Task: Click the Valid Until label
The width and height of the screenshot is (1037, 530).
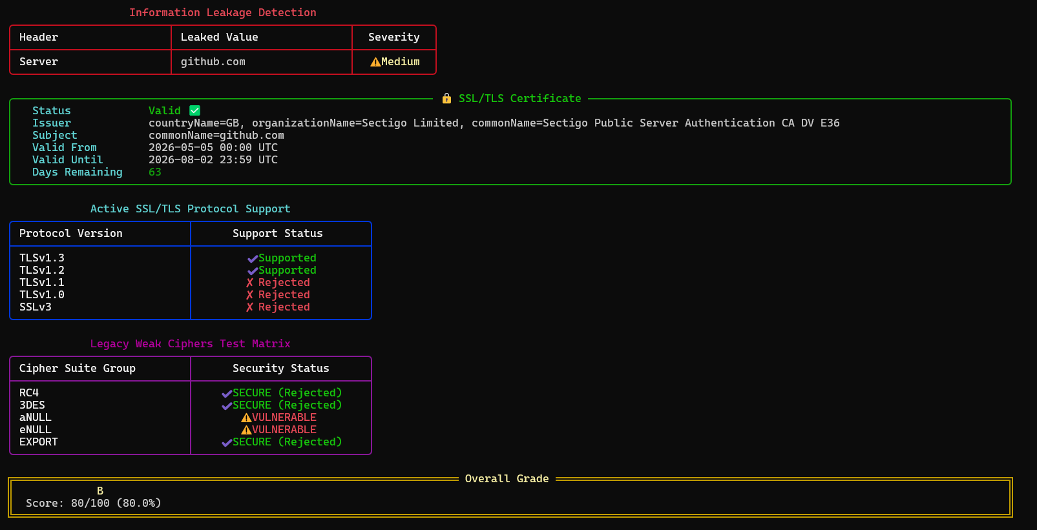Action: point(68,159)
